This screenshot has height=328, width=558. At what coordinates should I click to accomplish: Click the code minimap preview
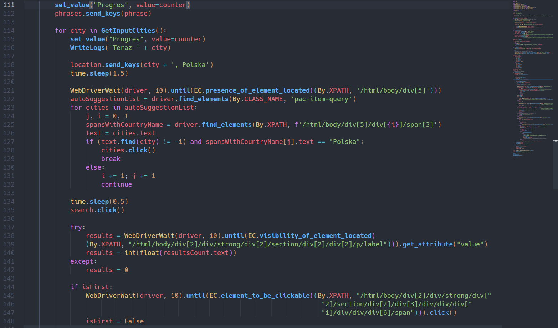(x=533, y=78)
